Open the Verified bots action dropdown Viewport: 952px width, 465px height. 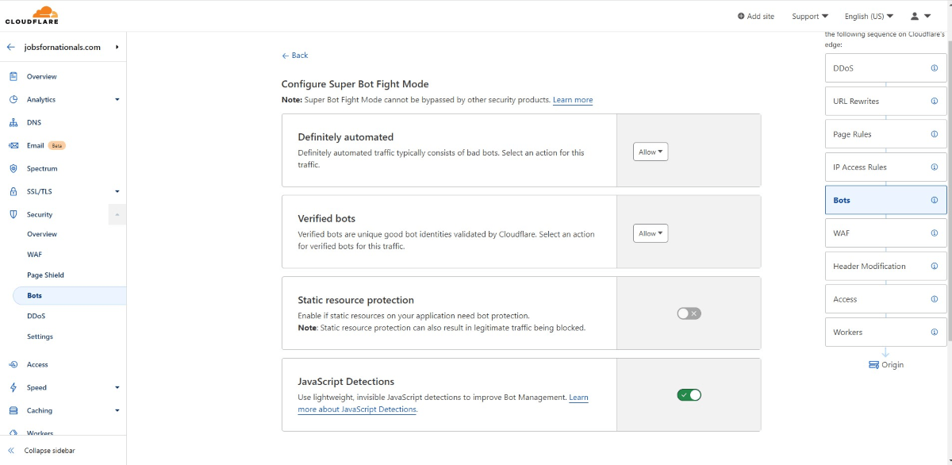click(x=651, y=233)
